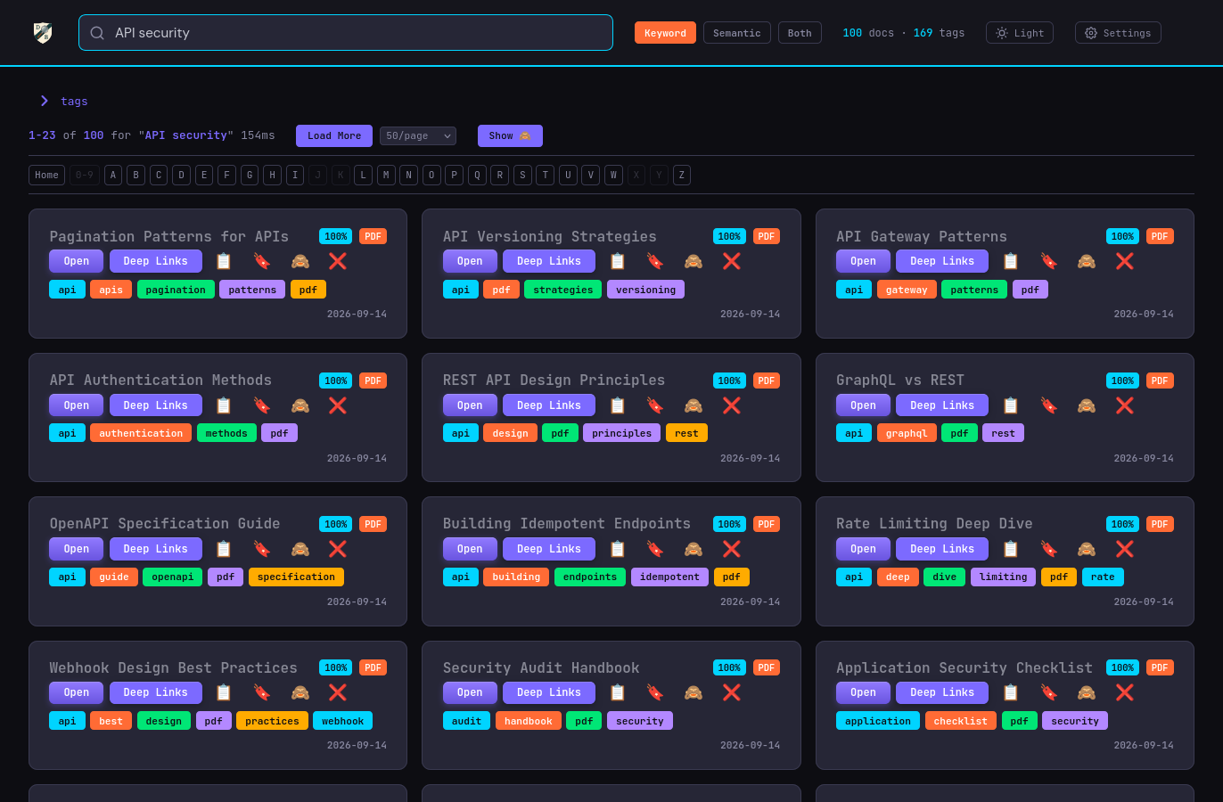
Task: Click bookmark icon on Pagination Patterns for APIs
Action: (x=262, y=261)
